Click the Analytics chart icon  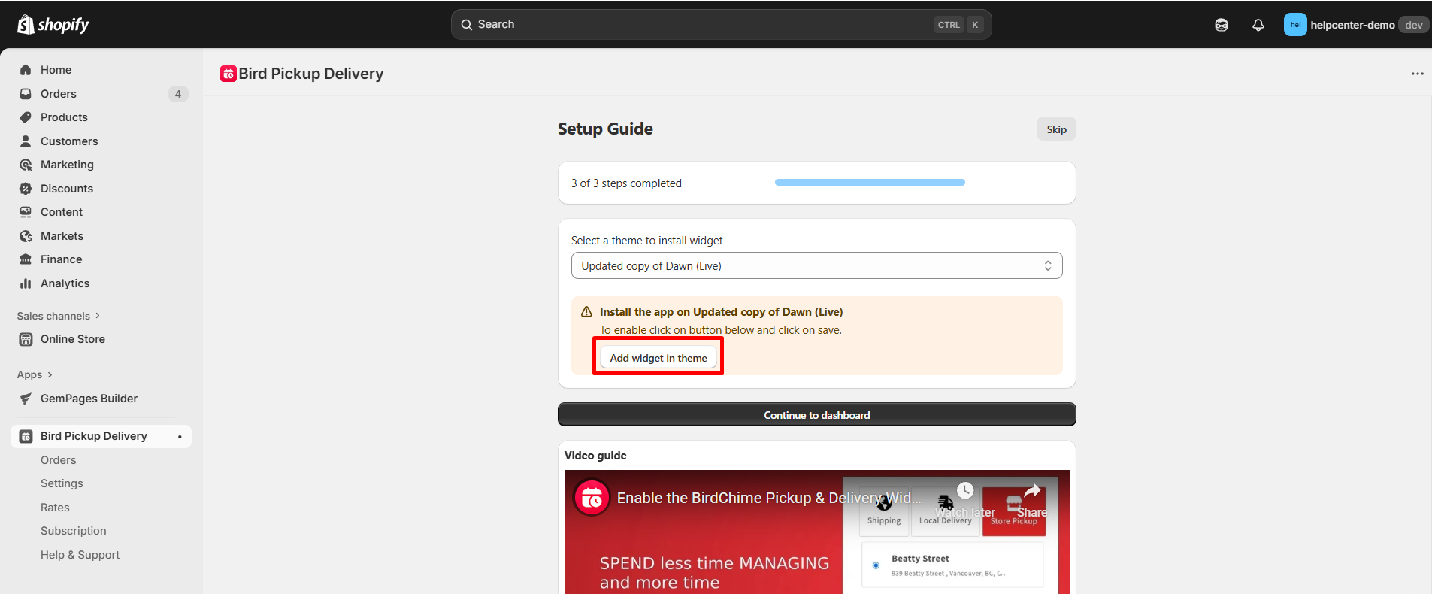click(x=26, y=283)
